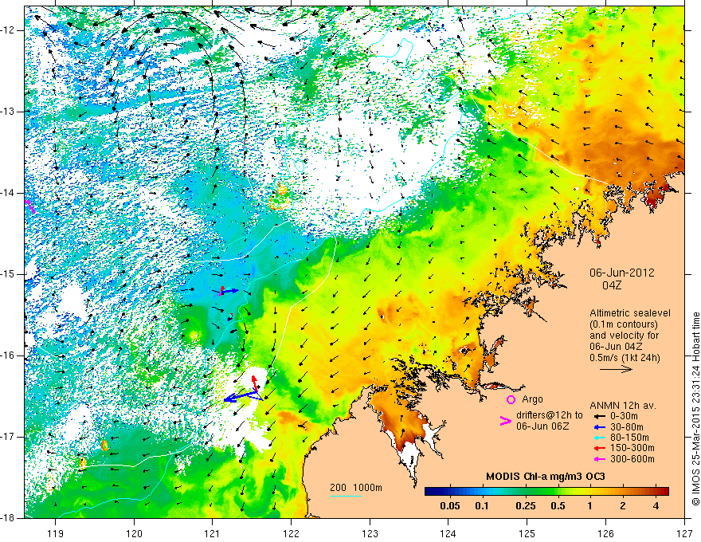701x542 pixels.
Task: Click the large blue mooring vector near 121.5E 16.5S
Action: click(241, 397)
